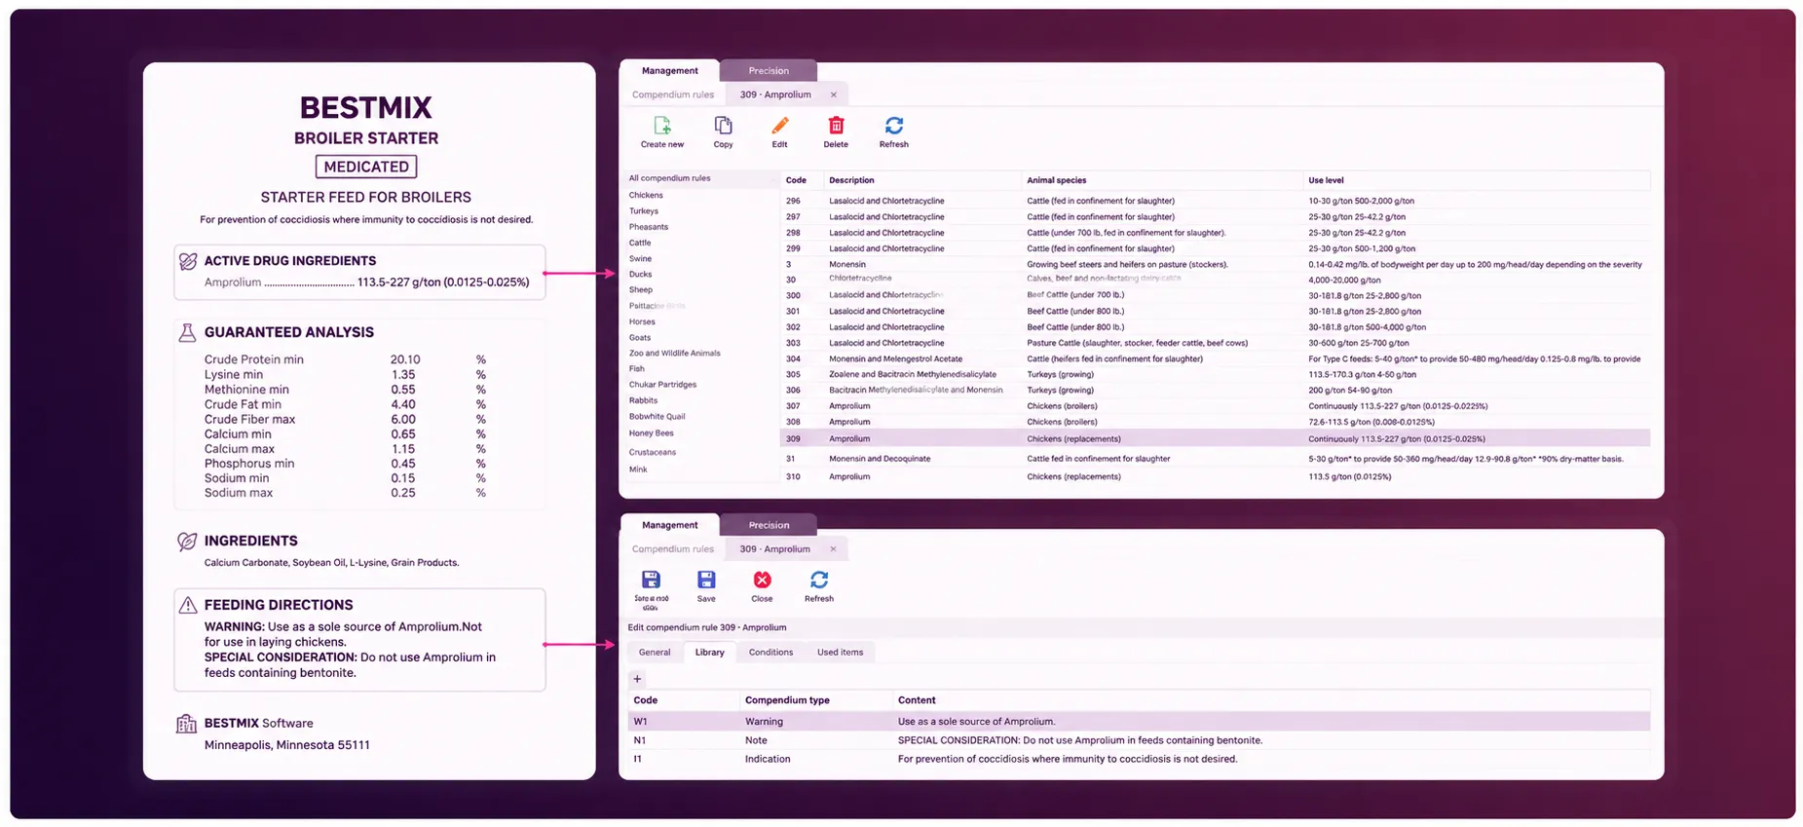
Task: Sort by the Description column header
Action: [851, 180]
